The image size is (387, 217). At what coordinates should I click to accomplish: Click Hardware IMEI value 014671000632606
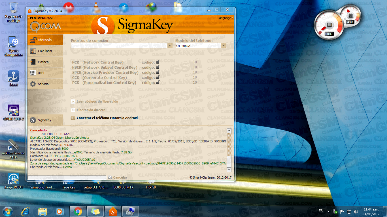coord(65,156)
